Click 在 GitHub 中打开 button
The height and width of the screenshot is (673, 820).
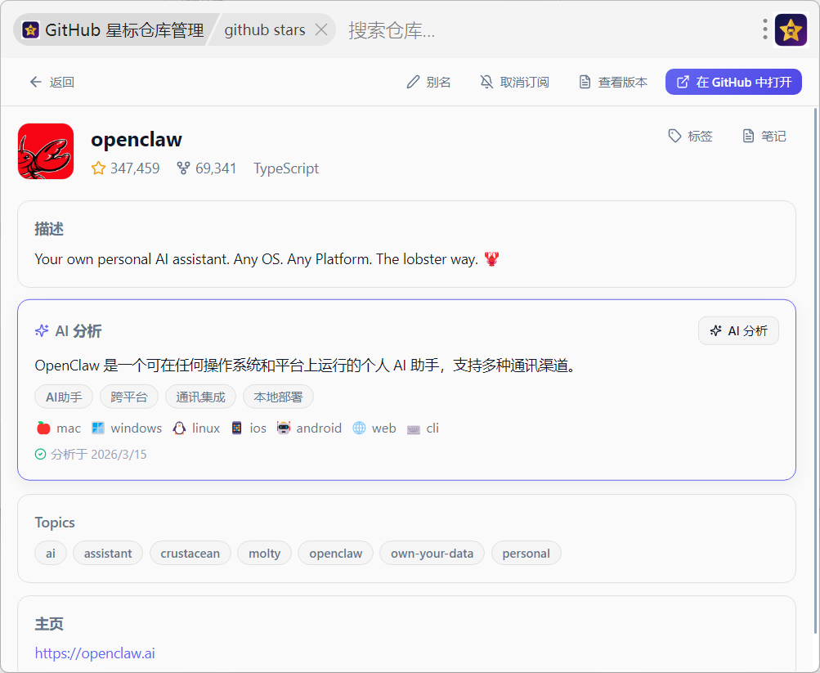click(733, 82)
